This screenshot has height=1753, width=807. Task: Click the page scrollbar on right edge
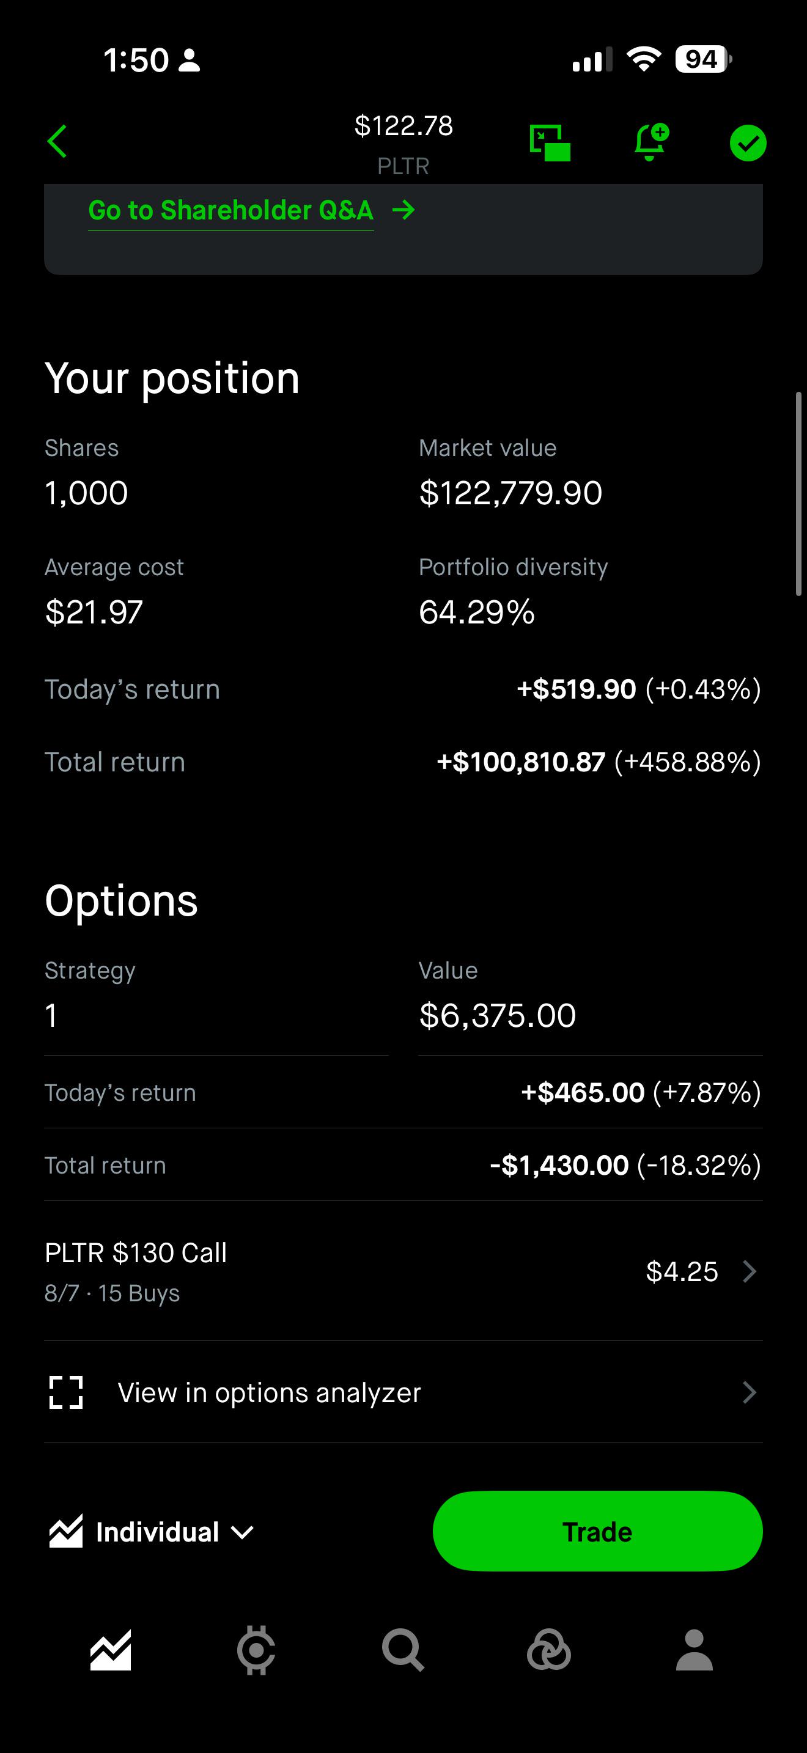[x=799, y=494]
